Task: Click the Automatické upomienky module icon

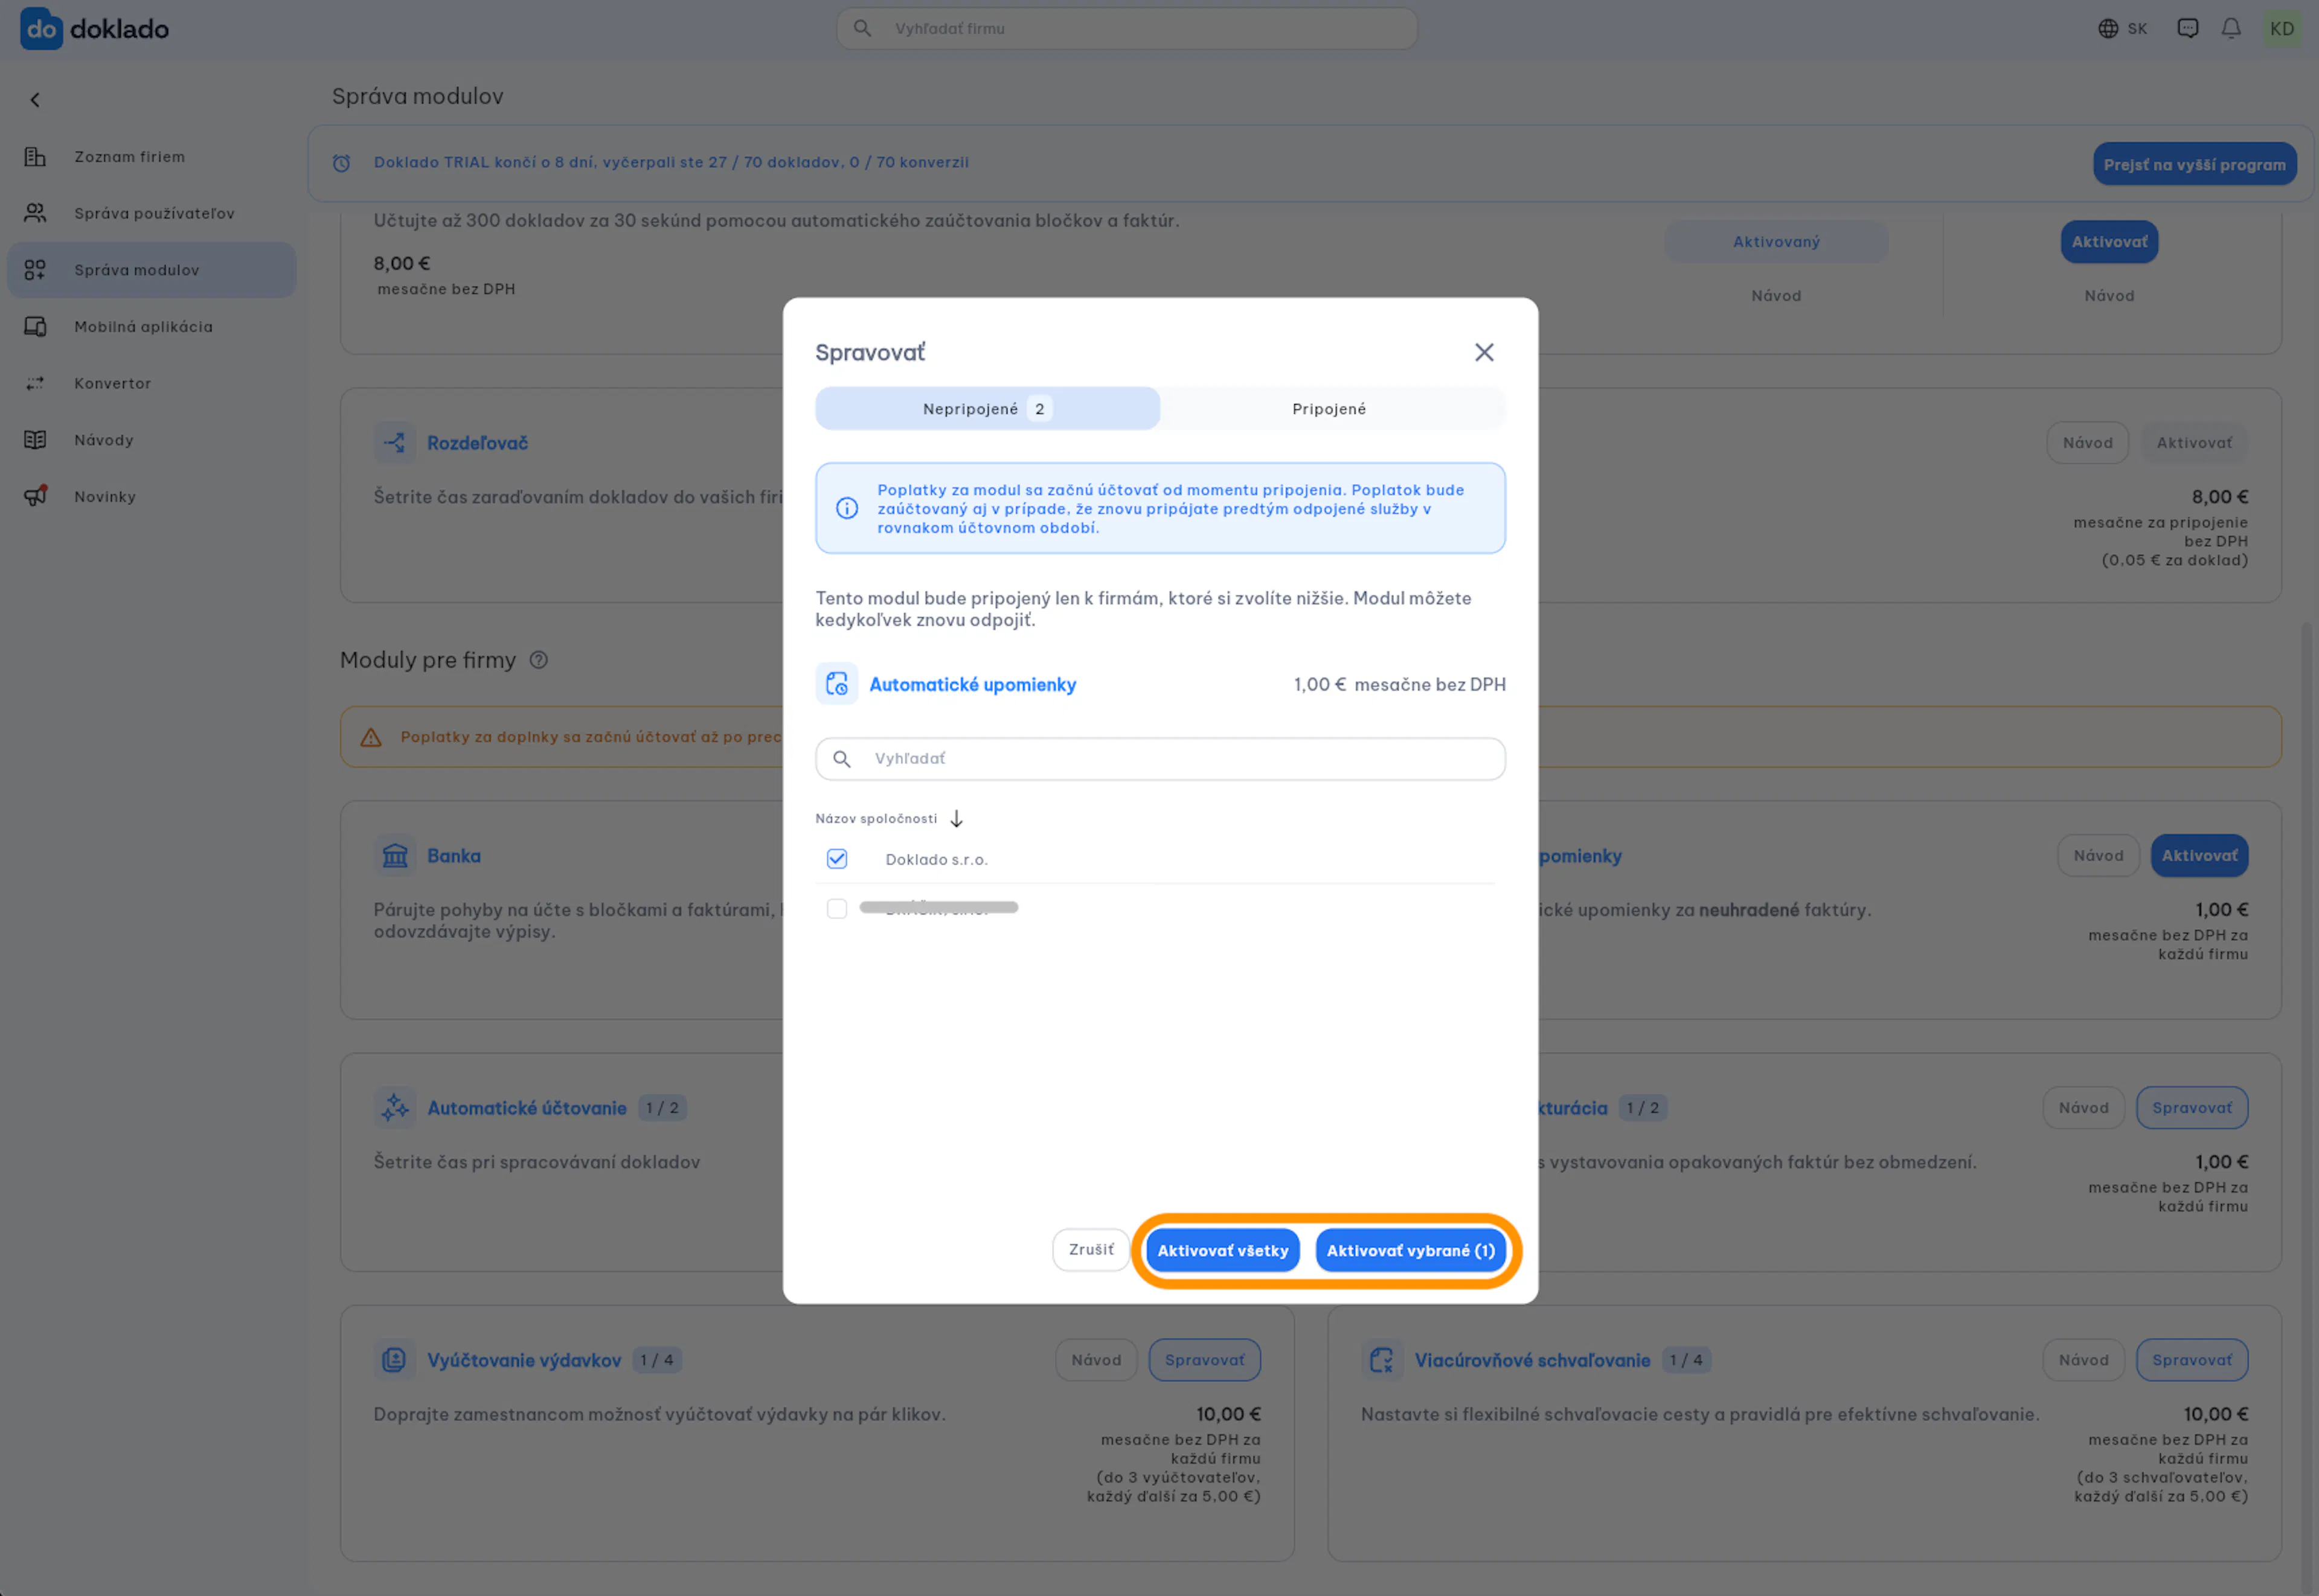Action: pyautogui.click(x=836, y=684)
